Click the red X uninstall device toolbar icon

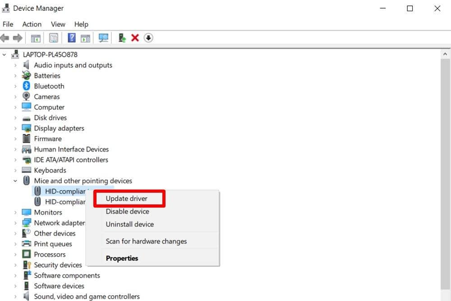pyautogui.click(x=135, y=38)
